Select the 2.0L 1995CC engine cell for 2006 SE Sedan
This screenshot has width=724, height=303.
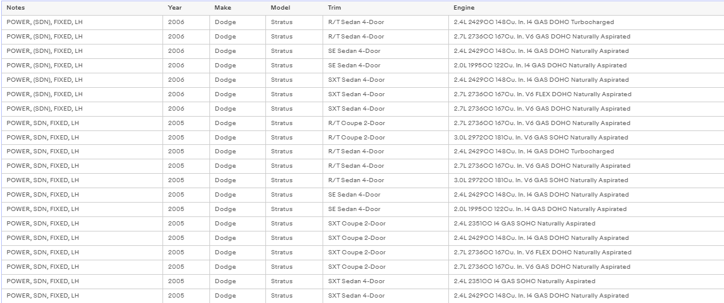click(586, 66)
